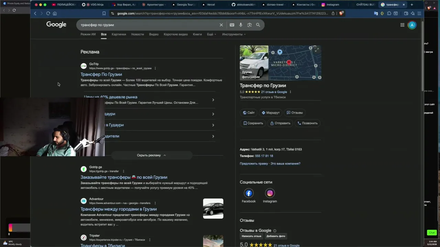The height and width of the screenshot is (247, 440).
Task: Open the browser hamburger menu
Action: coord(419,13)
